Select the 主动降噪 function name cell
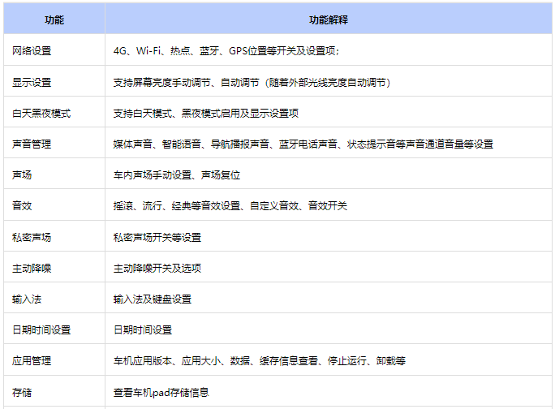555x409 pixels. coord(32,268)
